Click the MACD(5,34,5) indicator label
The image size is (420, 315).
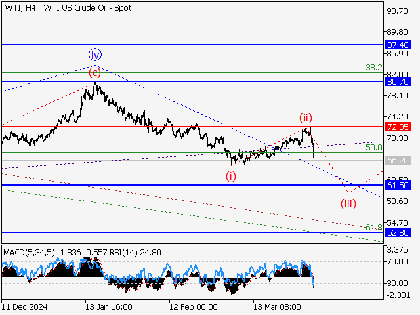click(x=31, y=251)
